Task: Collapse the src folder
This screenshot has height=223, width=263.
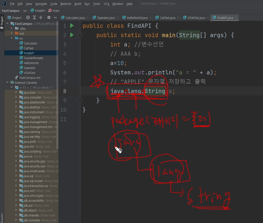Action: pos(12,38)
